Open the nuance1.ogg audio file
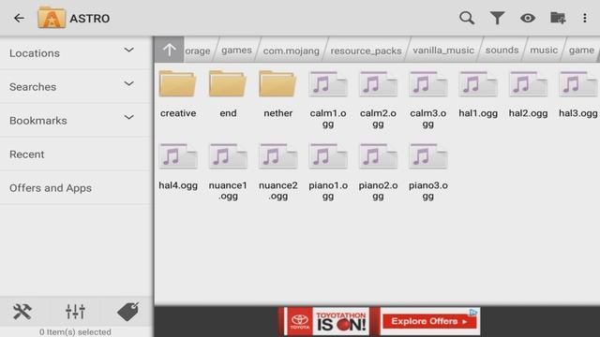The image size is (600, 337). pyautogui.click(x=228, y=172)
